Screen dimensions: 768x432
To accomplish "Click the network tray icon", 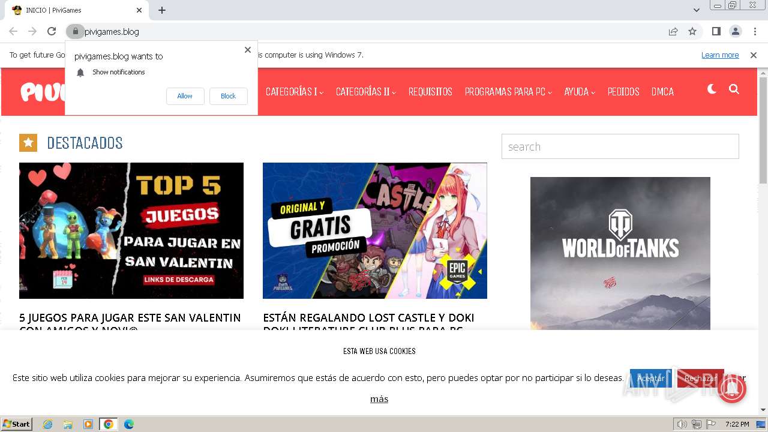I will pyautogui.click(x=697, y=424).
